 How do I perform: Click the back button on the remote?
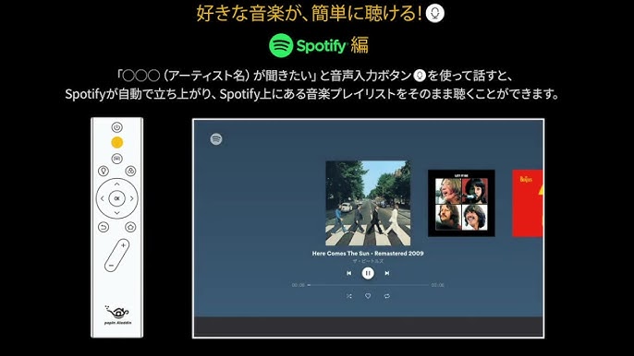[104, 227]
